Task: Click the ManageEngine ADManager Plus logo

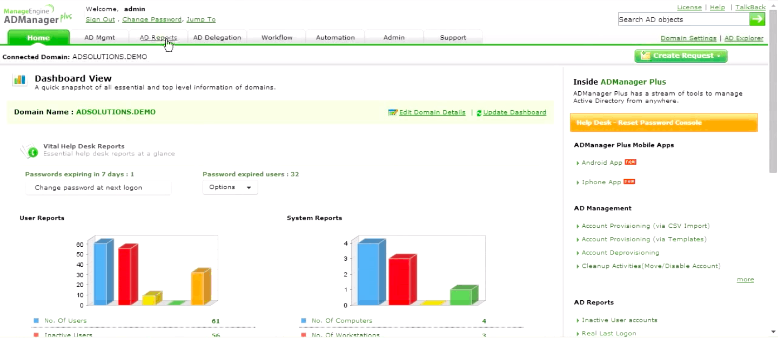Action: (x=37, y=15)
